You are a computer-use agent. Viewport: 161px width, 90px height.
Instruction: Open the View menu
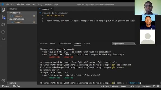[x=28, y=4]
